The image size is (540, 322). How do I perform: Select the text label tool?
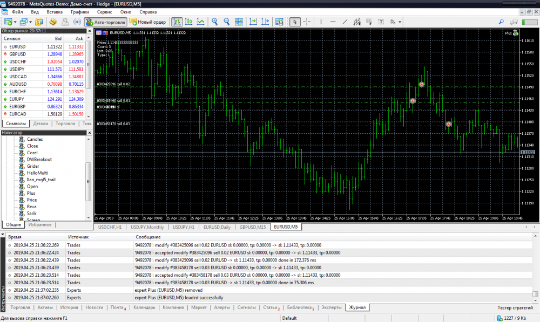point(381,22)
